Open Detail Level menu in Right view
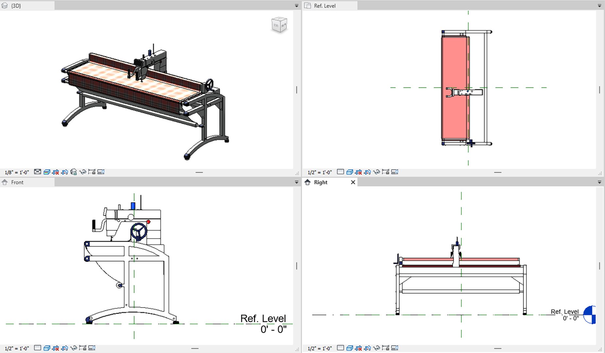This screenshot has height=353, width=605. point(340,348)
